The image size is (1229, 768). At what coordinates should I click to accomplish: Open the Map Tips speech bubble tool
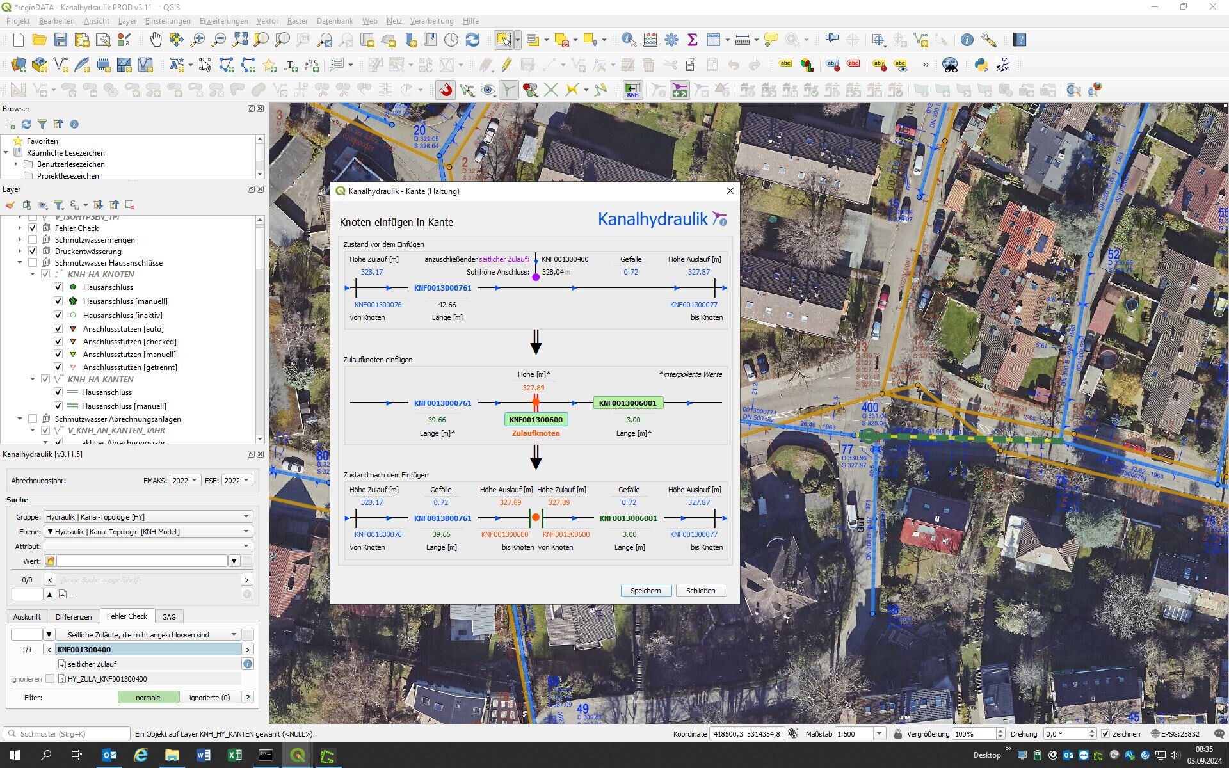pyautogui.click(x=771, y=40)
